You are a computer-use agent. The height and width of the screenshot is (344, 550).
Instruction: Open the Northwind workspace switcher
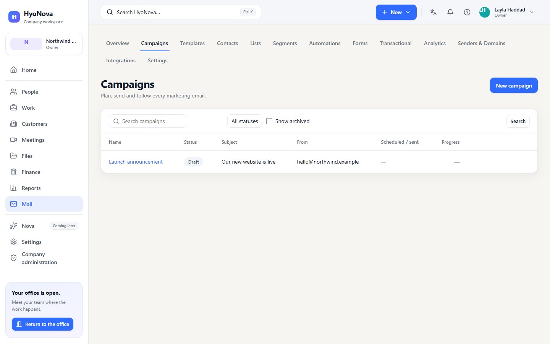(44, 44)
